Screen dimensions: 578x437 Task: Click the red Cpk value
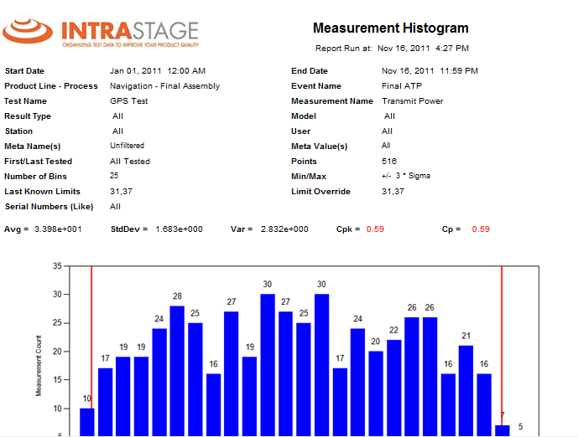(375, 229)
